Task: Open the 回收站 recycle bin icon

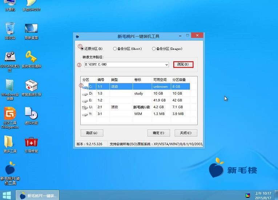Action: [x=10, y=31]
